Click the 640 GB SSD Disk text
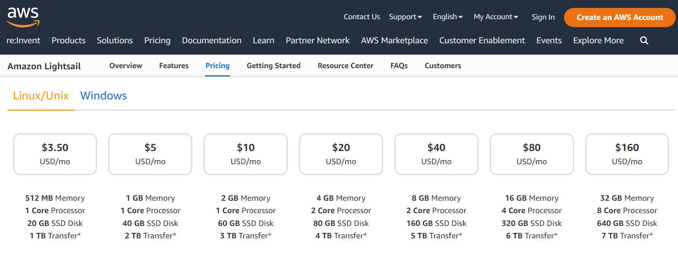The width and height of the screenshot is (678, 264). pyautogui.click(x=627, y=223)
